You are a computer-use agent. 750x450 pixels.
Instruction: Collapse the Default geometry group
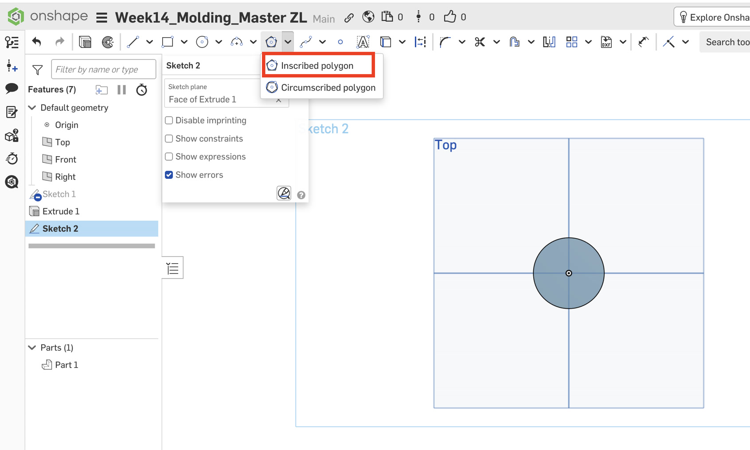click(32, 108)
